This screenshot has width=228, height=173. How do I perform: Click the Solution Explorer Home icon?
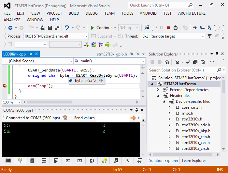tap(167, 62)
